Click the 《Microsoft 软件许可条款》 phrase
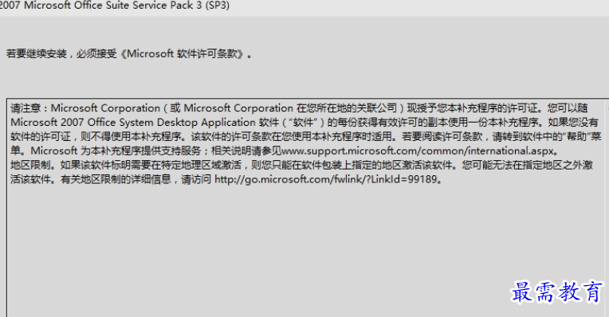Image resolution: width=609 pixels, height=317 pixels. coord(183,54)
